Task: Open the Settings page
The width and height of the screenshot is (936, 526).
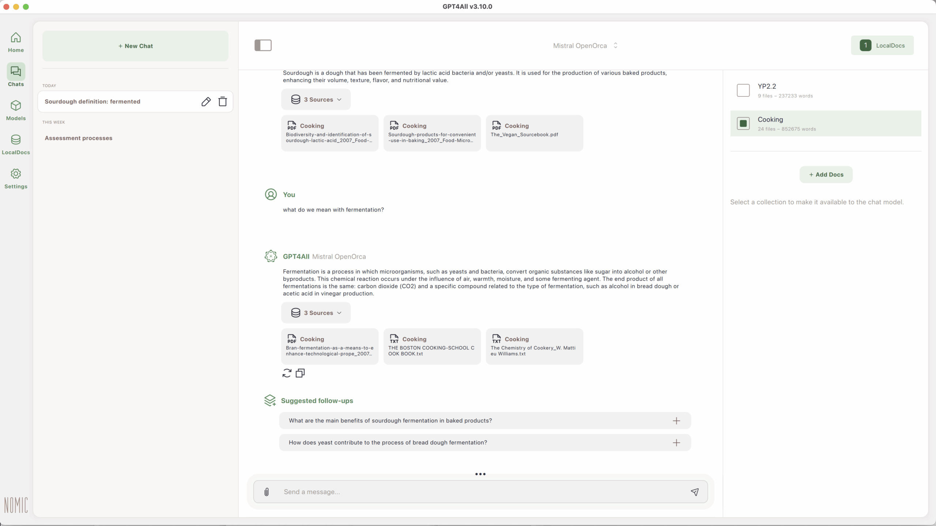Action: pos(16,179)
